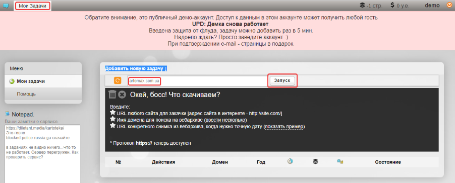Screen dimensions: 455x183
Task: Click the Домен column header
Action: coord(220,162)
